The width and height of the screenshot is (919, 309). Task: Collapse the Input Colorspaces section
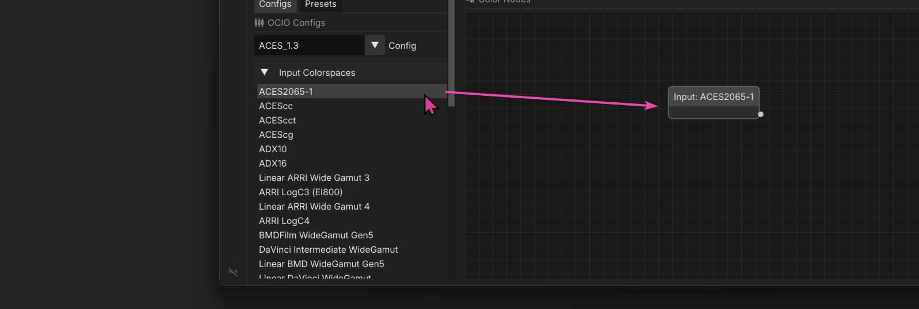(265, 72)
